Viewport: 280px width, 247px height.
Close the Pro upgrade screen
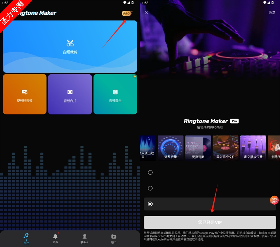tap(147, 13)
